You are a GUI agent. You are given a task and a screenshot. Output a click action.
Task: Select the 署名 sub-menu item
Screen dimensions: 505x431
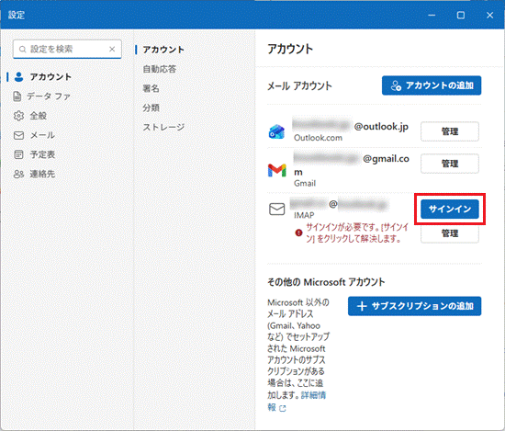pos(151,88)
